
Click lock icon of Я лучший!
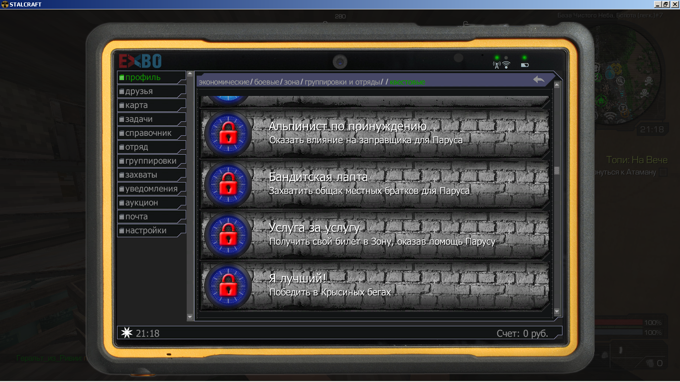click(x=228, y=286)
